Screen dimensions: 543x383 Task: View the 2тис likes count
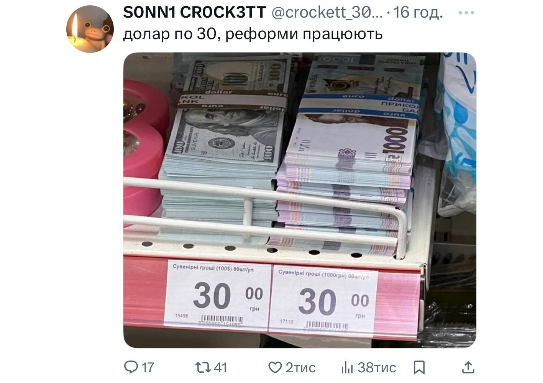[x=301, y=368]
